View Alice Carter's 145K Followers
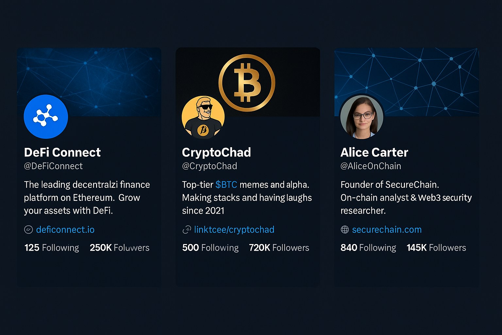This screenshot has width=502, height=335. (436, 248)
